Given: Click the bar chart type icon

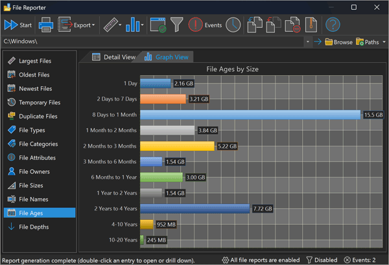Looking at the screenshot, I should point(135,25).
